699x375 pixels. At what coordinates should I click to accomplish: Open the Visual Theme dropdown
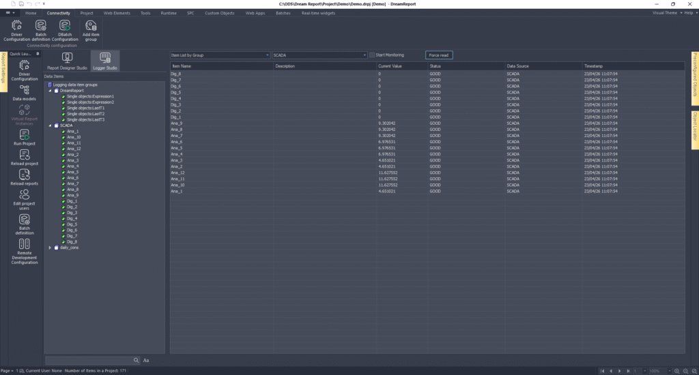tap(668, 13)
